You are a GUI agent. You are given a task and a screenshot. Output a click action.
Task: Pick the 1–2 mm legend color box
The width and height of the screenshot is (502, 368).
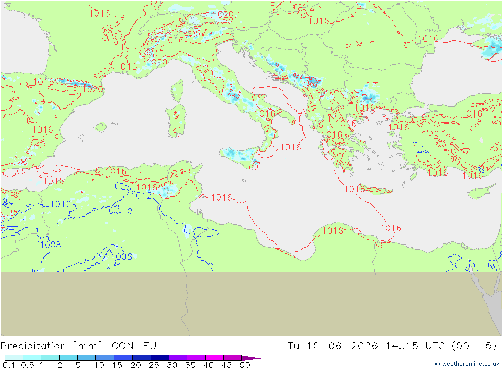tap(50, 358)
